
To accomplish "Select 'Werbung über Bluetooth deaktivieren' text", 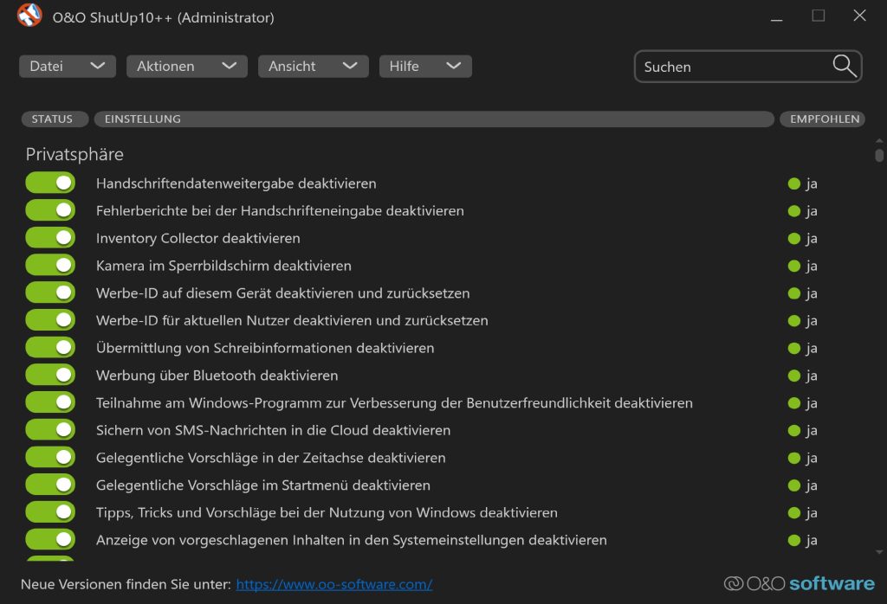I will tap(217, 376).
